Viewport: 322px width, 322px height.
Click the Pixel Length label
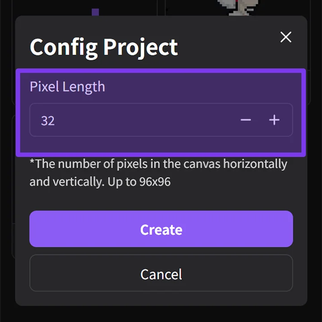(68, 87)
